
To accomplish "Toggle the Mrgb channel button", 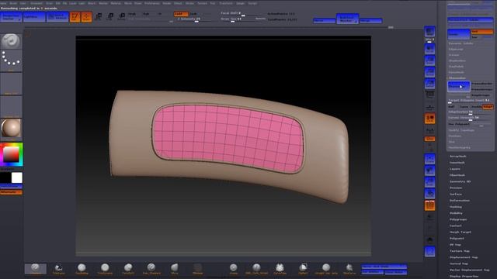I will [132, 14].
